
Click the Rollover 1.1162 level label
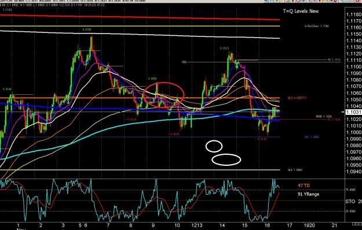point(317,26)
